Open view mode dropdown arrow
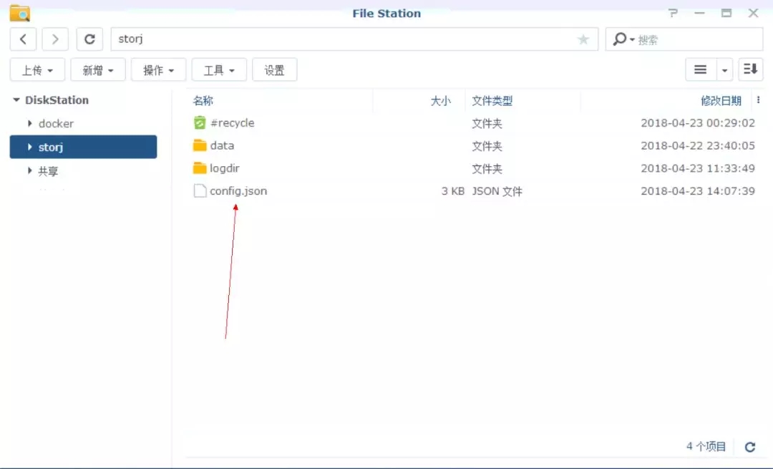 724,69
